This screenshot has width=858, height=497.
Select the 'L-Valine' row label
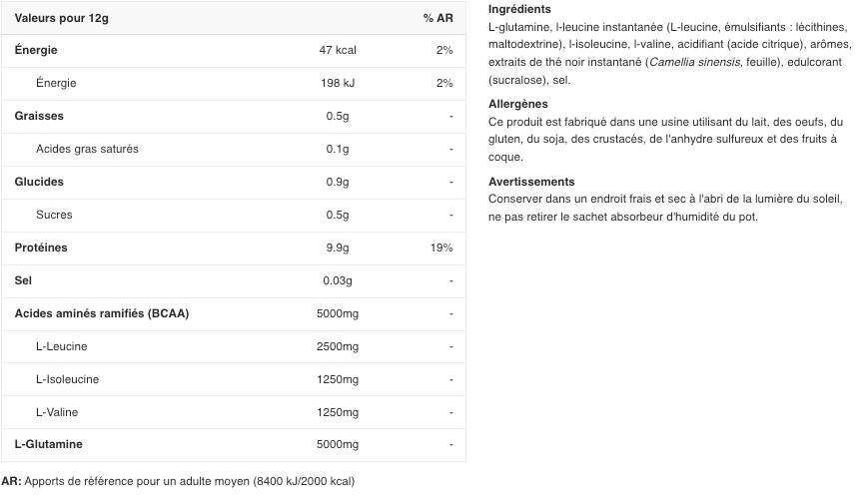click(x=57, y=412)
